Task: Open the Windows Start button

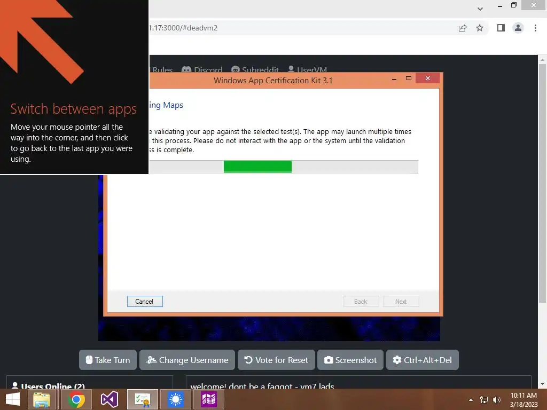Action: 13,399
